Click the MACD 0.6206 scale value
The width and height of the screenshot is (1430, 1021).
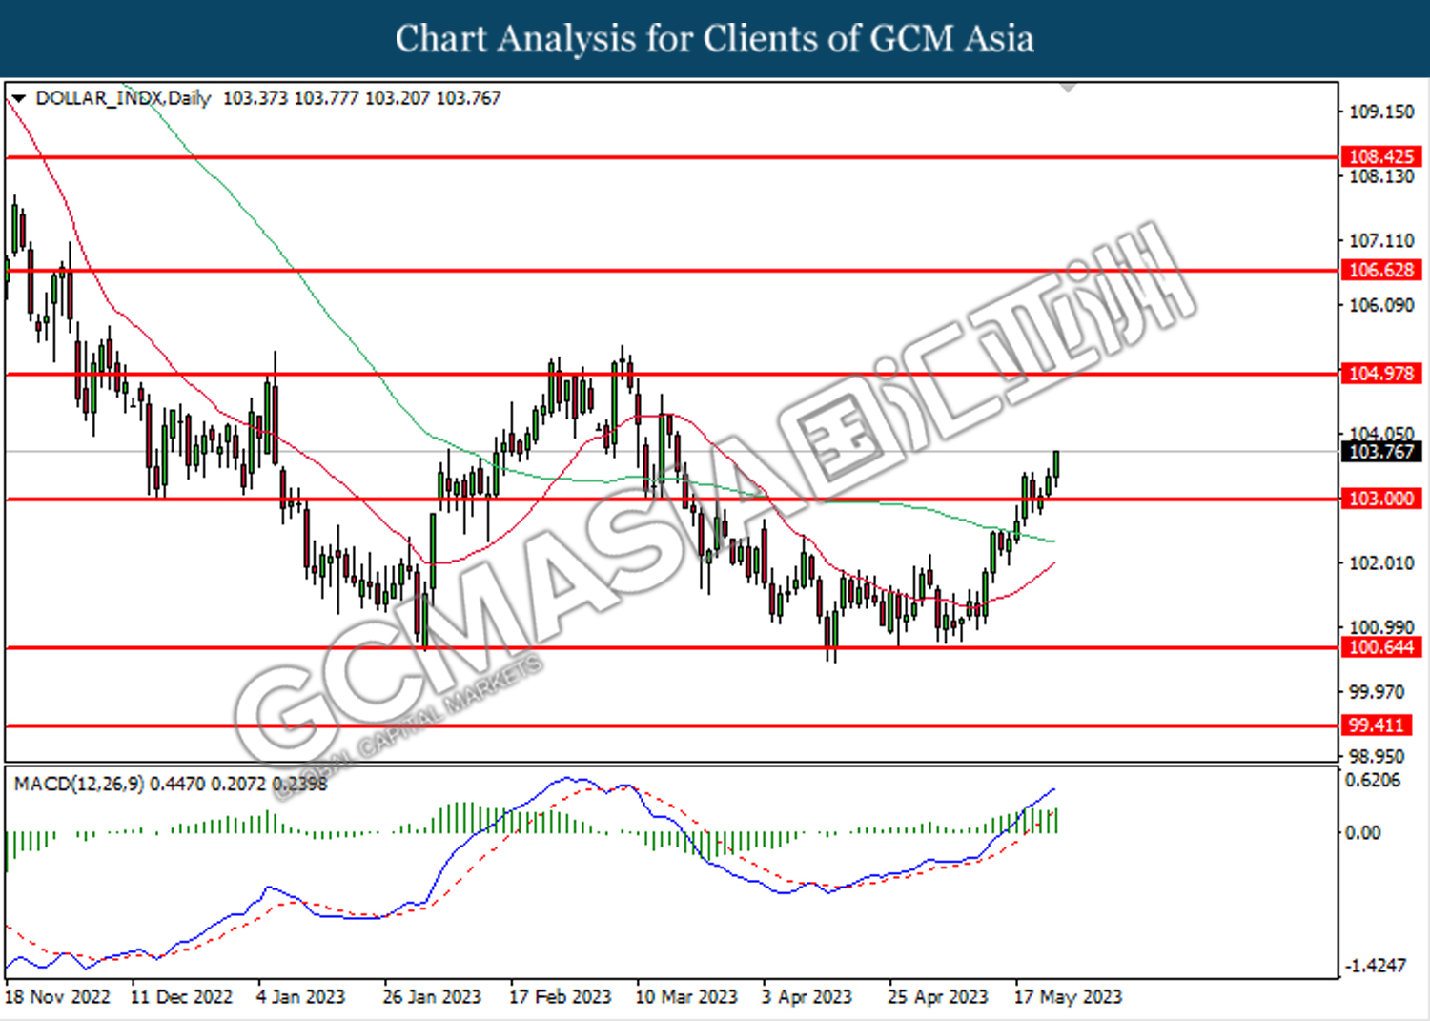[x=1374, y=780]
